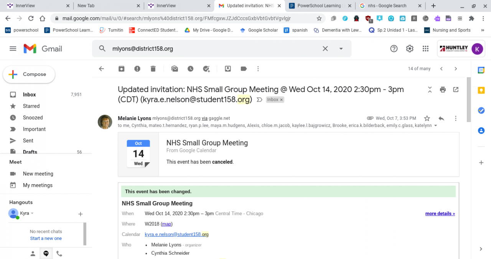Toggle important marker beside subject
This screenshot has width=491, height=259.
[x=259, y=100]
